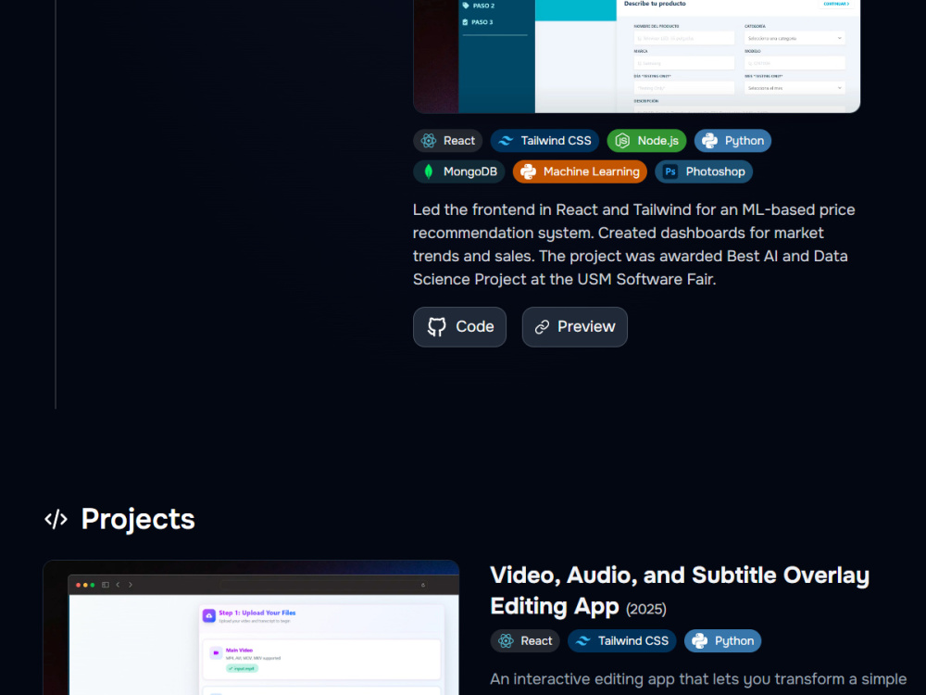Click the (2025) year label
The height and width of the screenshot is (695, 926).
click(x=646, y=609)
